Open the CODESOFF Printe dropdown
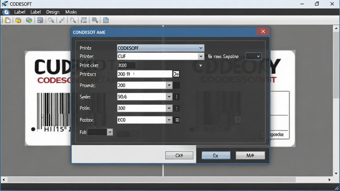 pyautogui.click(x=160, y=48)
